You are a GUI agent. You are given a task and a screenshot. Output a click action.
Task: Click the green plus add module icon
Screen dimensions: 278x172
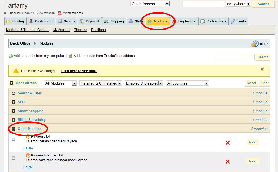[x=11, y=56]
